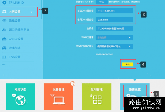The width and height of the screenshot is (165, 112).
Task: Click the globe icon in 网络状态 tile
Action: pos(20,100)
